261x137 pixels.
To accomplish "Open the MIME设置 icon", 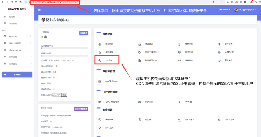I will [x=219, y=52].
